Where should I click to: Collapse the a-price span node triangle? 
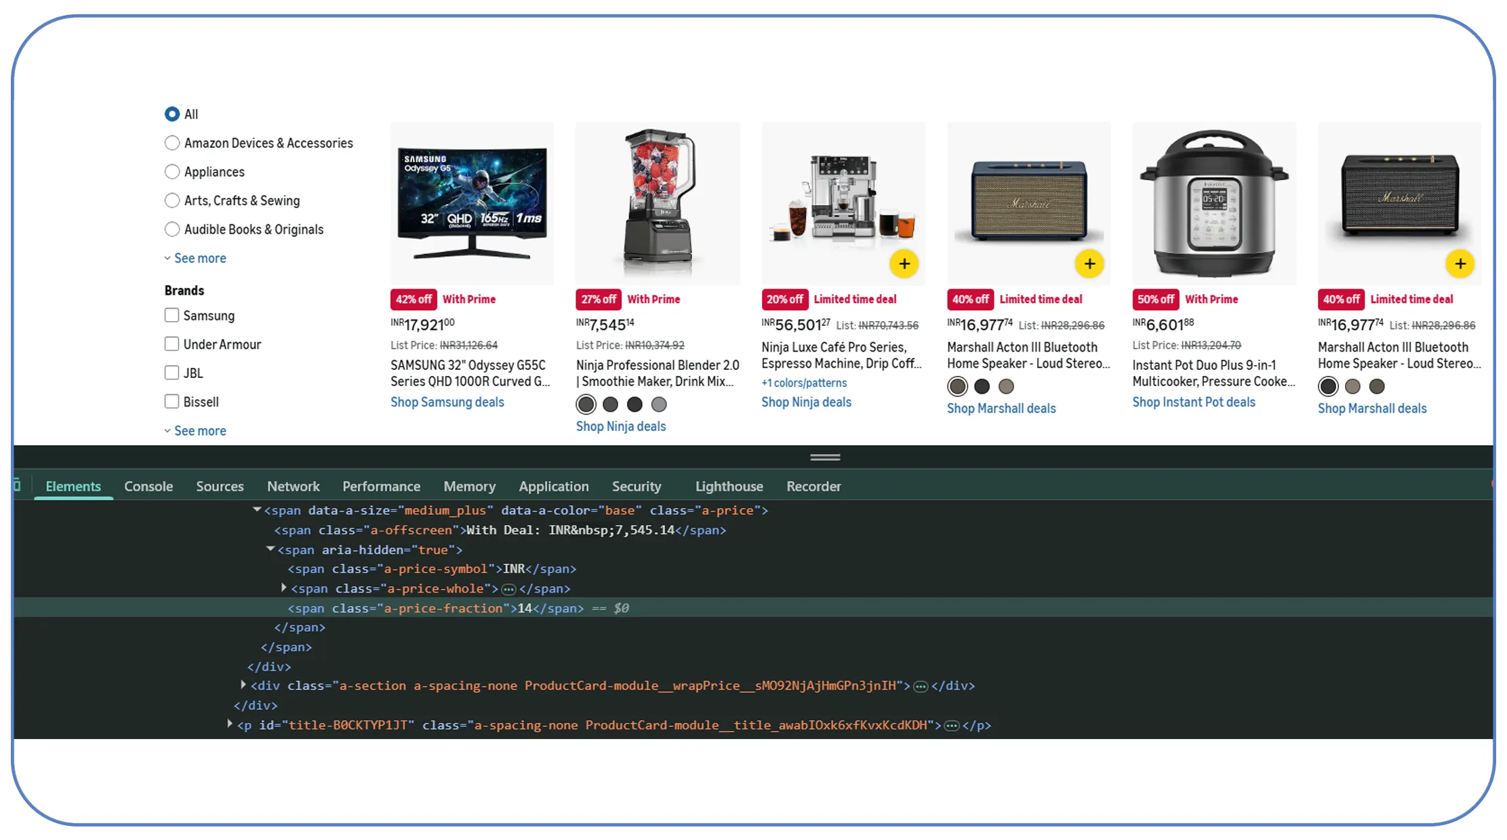(257, 509)
